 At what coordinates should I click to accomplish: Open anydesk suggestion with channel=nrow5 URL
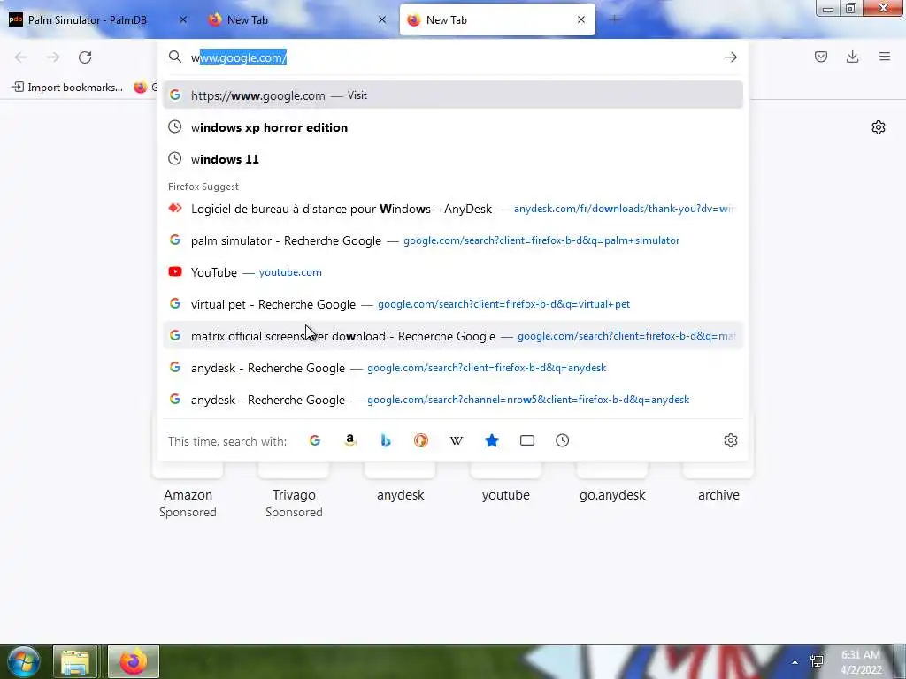[453, 399]
